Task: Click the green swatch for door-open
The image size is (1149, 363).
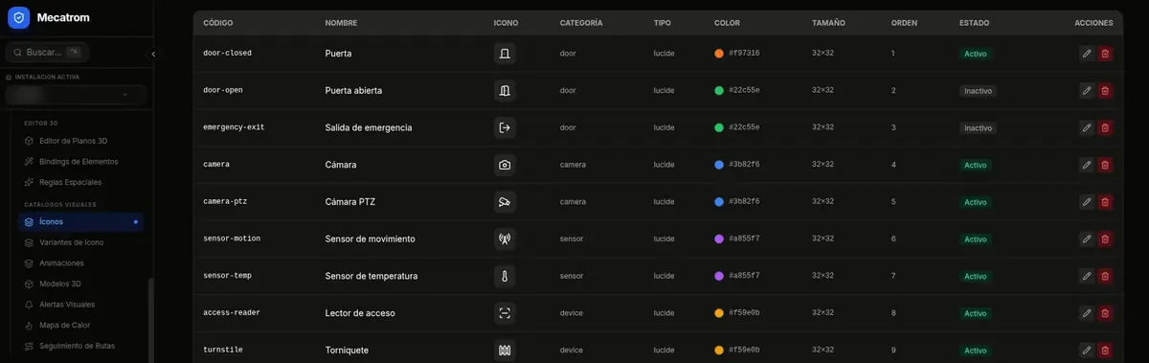Action: 719,90
